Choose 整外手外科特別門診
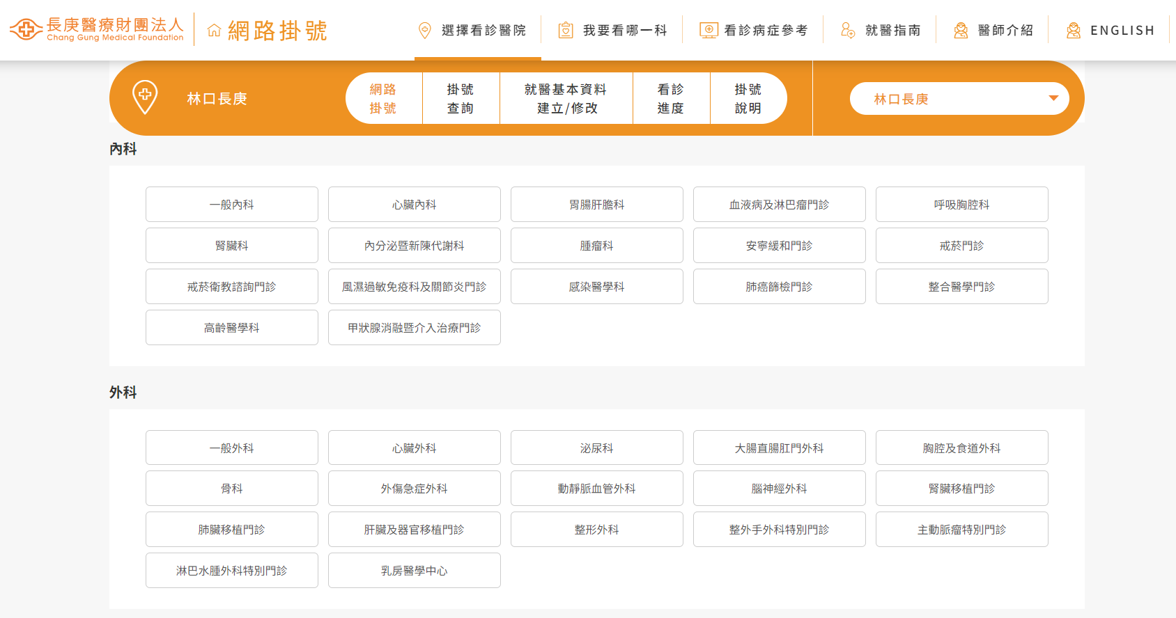1176x618 pixels. point(780,529)
